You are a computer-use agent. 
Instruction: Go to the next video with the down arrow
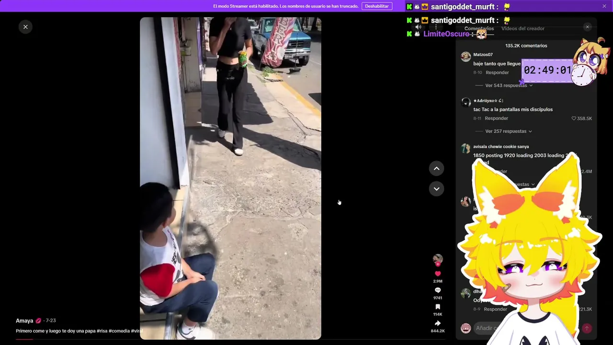pyautogui.click(x=436, y=189)
